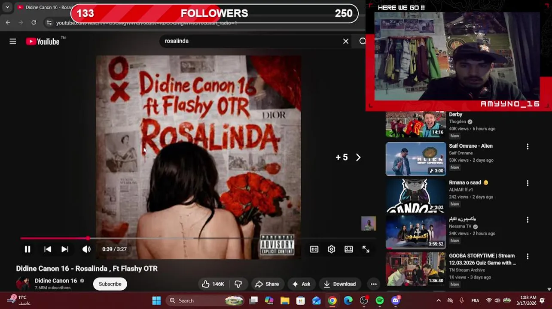
Task: Open Microsoft Edge from the taskbar
Action: click(x=348, y=301)
